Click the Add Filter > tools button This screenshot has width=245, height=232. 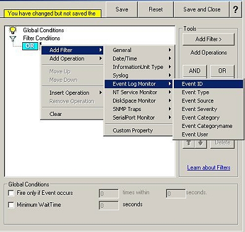point(208,39)
